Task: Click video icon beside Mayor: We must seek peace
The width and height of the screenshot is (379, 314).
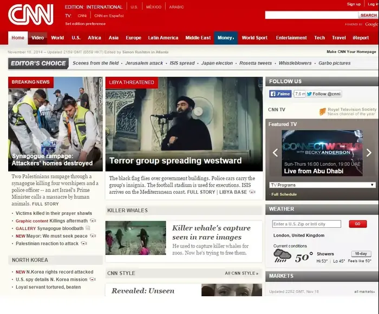Action: click(93, 235)
